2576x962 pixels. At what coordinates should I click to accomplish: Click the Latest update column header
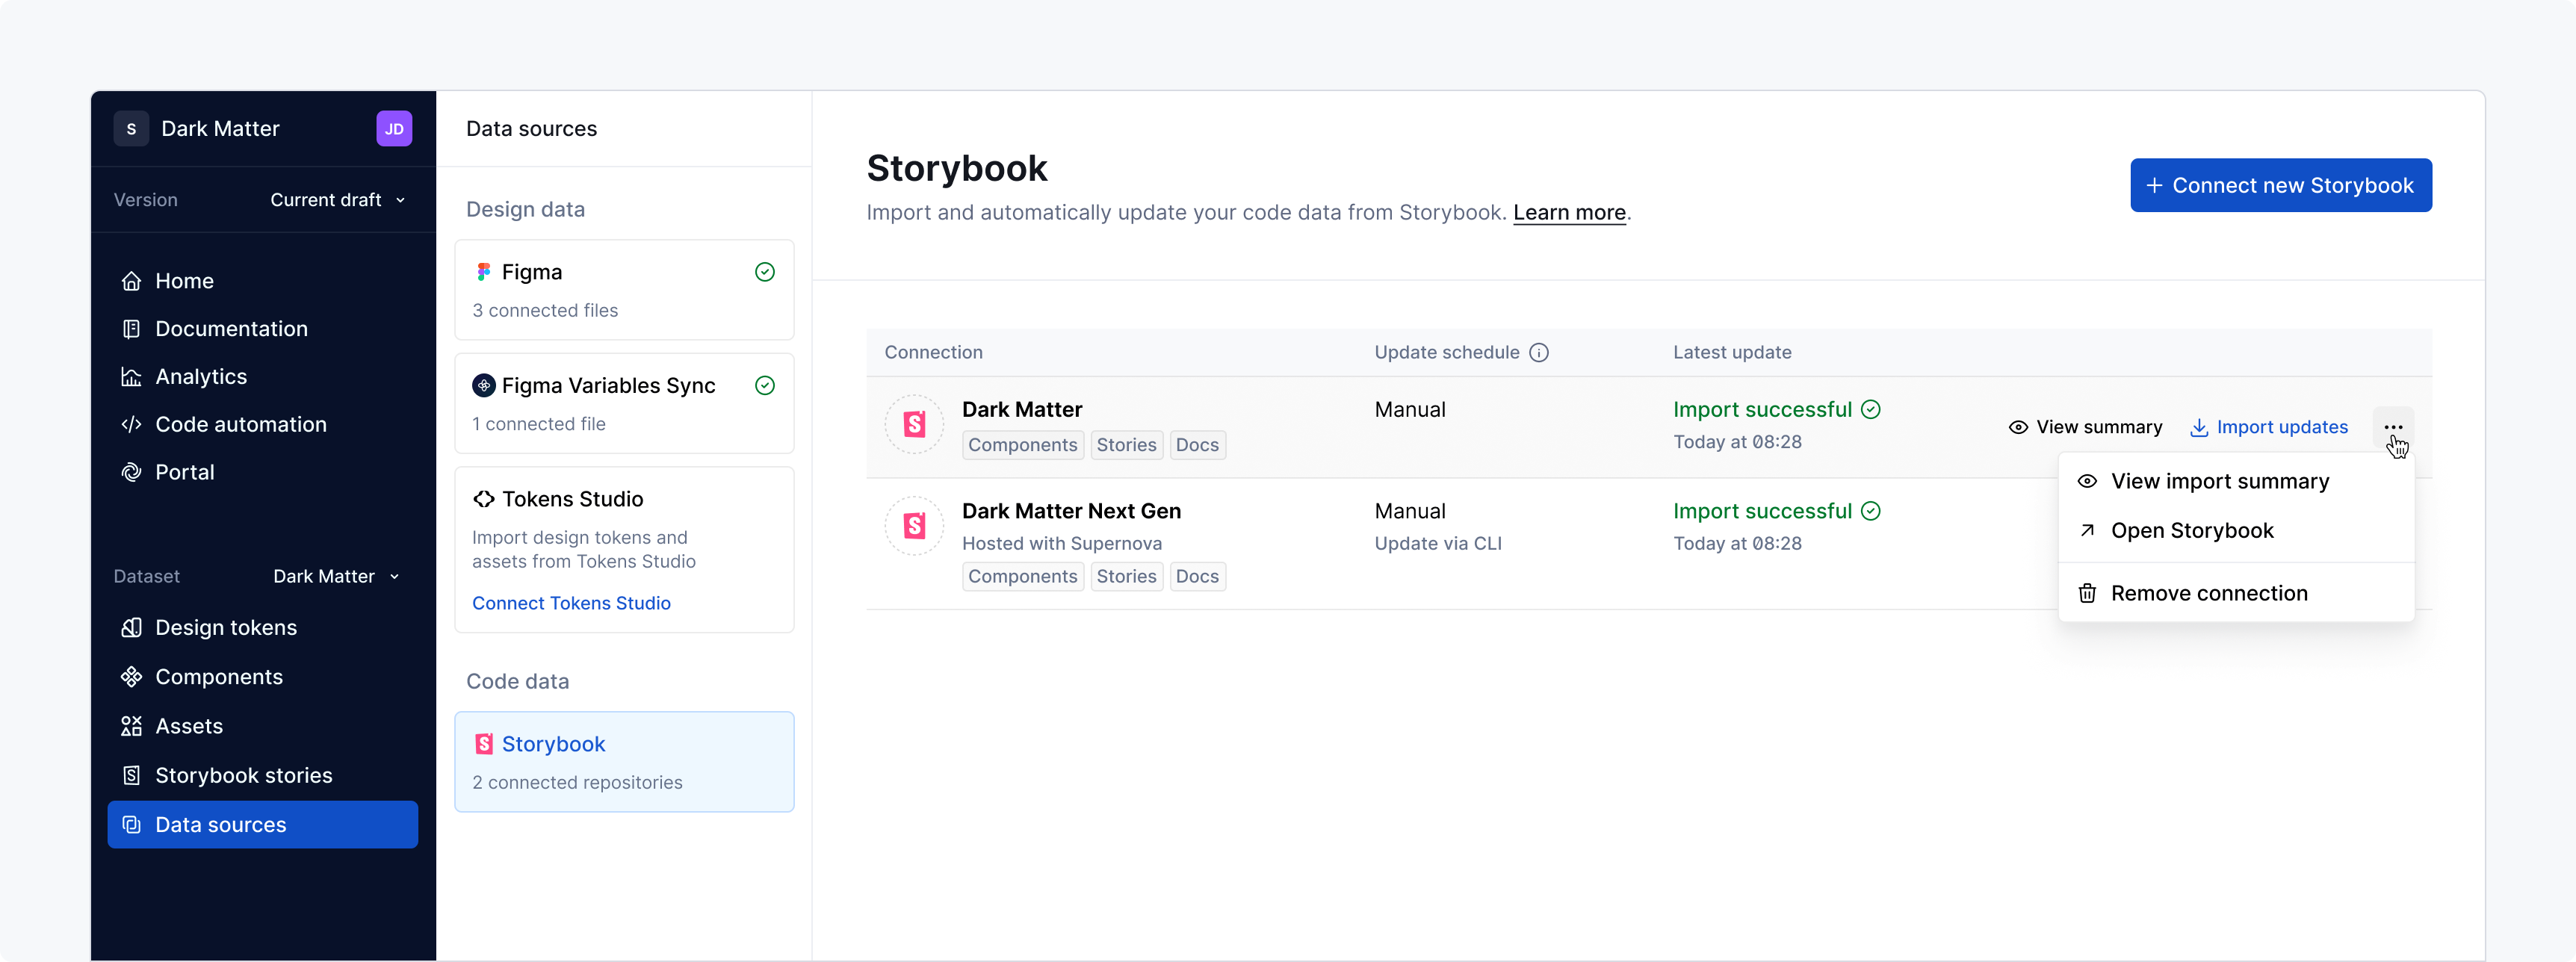(1732, 353)
